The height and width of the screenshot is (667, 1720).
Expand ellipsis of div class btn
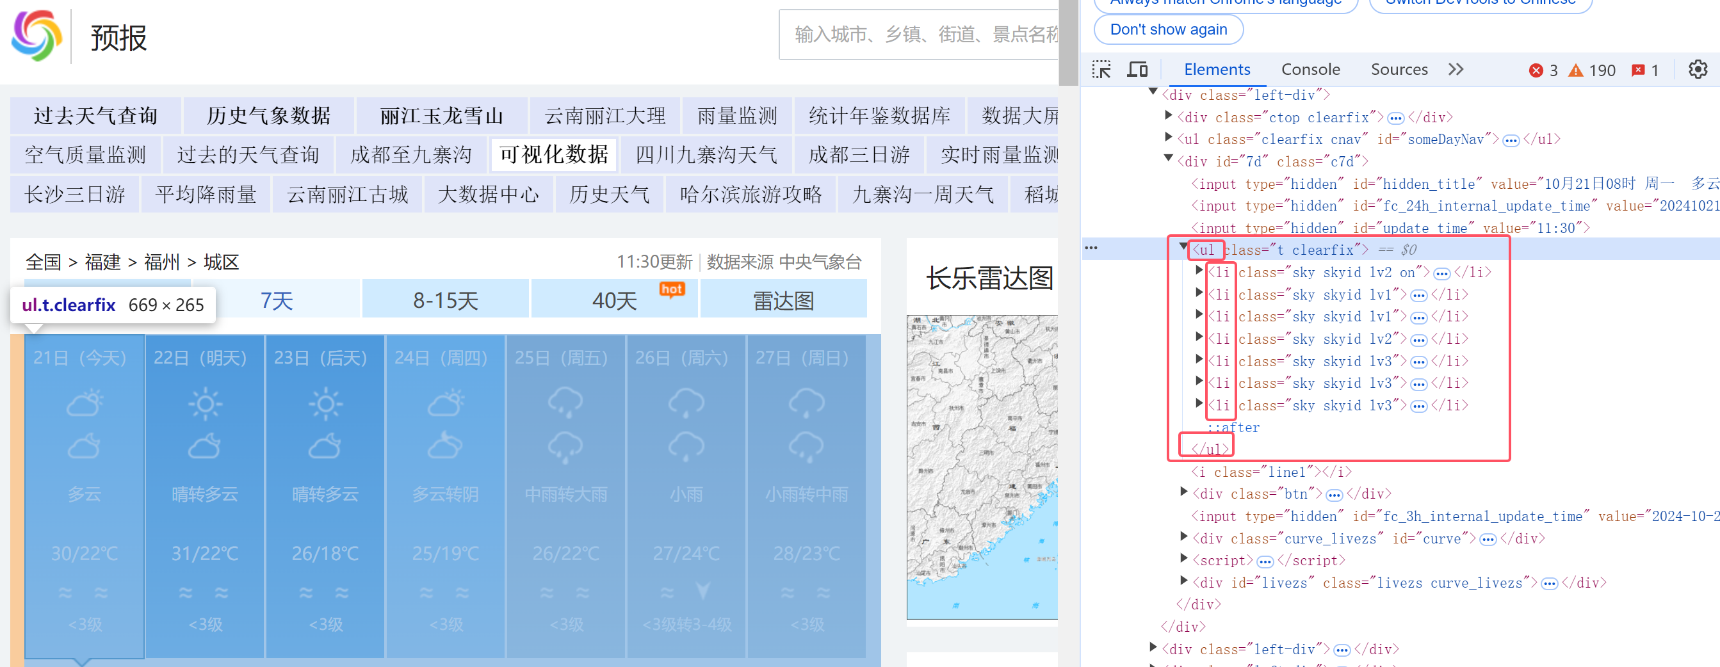click(1334, 495)
